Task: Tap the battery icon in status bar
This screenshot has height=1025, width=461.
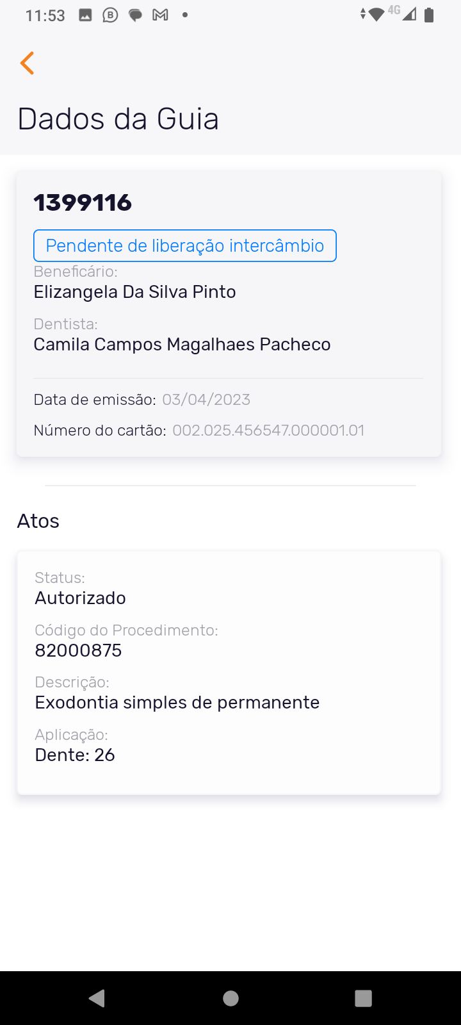Action: 429,15
